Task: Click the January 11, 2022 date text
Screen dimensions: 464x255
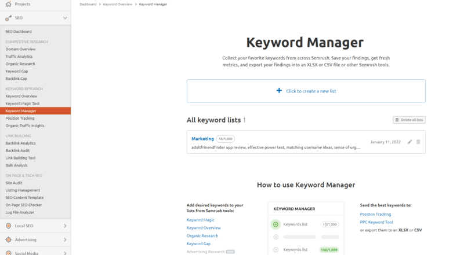Action: point(385,142)
